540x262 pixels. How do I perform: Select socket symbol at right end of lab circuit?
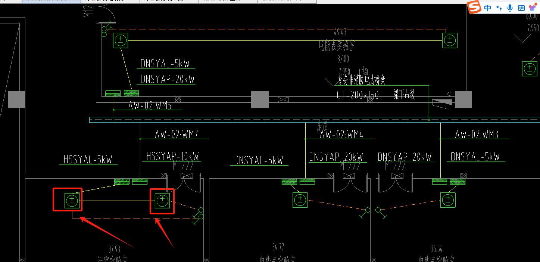(450, 40)
